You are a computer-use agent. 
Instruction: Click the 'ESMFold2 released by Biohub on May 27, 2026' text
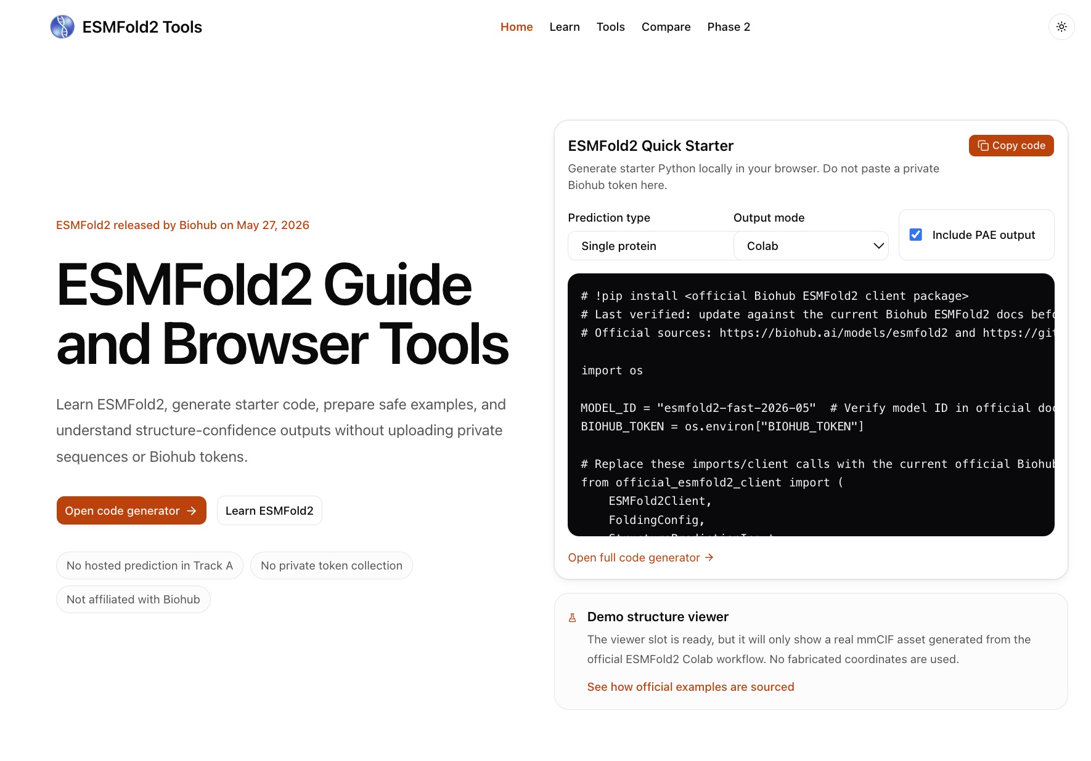(182, 225)
